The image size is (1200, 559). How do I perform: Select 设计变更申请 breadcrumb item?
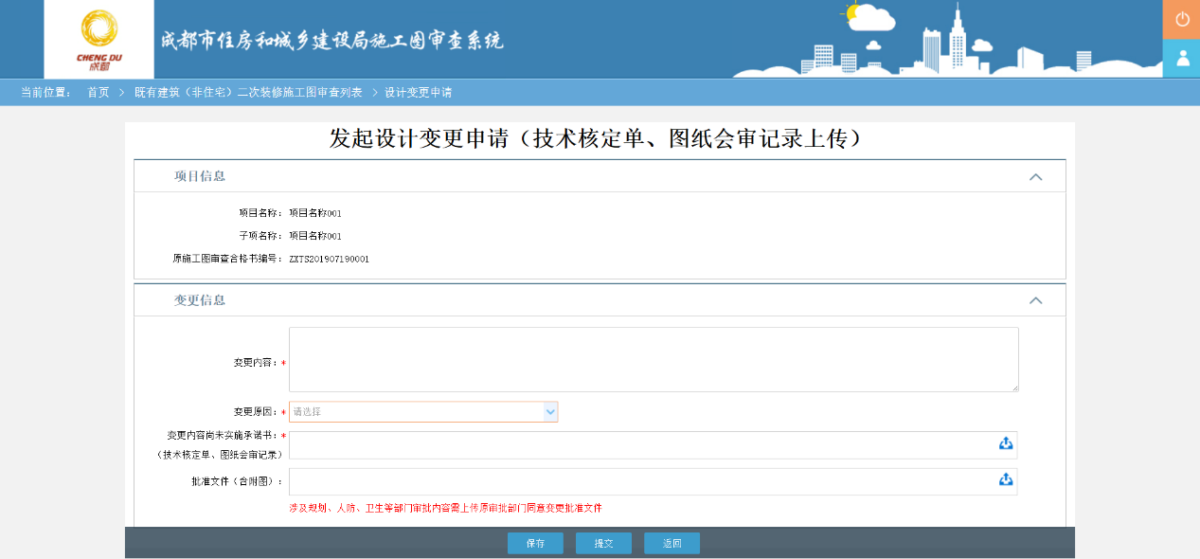[418, 92]
